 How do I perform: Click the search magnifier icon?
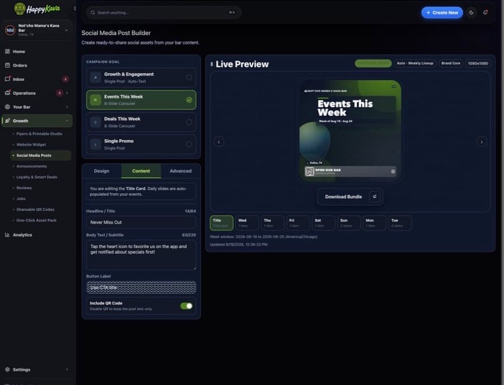point(92,12)
